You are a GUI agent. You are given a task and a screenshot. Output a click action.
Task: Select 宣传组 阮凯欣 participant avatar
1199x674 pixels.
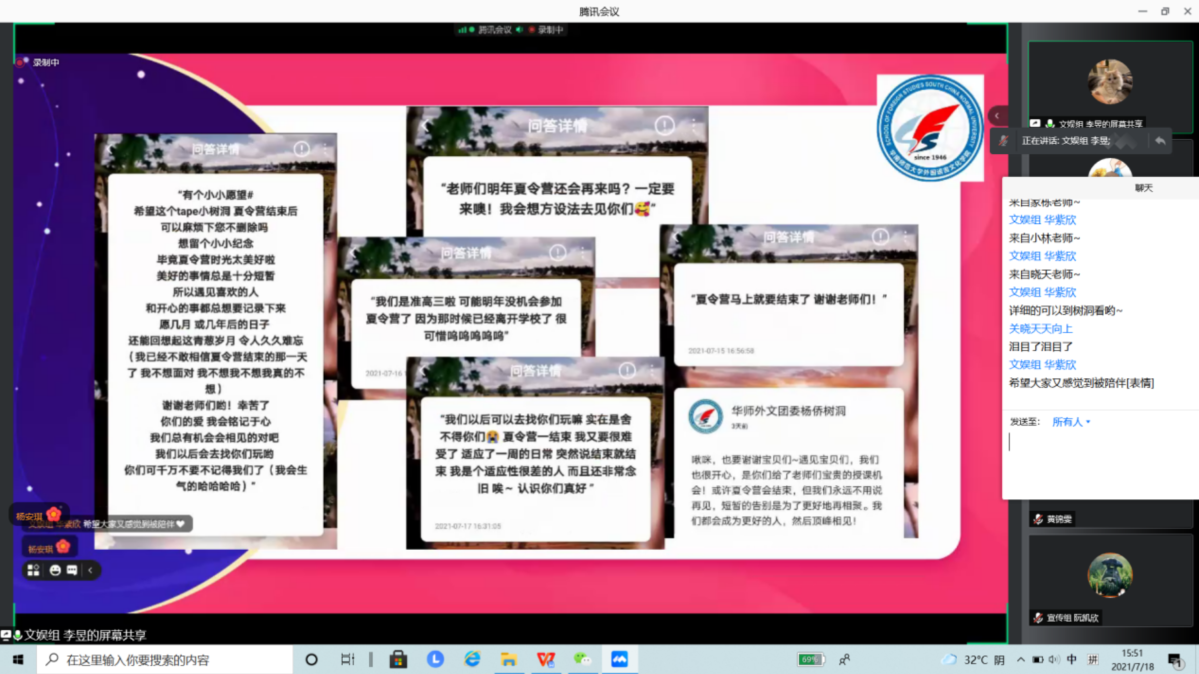(1110, 575)
